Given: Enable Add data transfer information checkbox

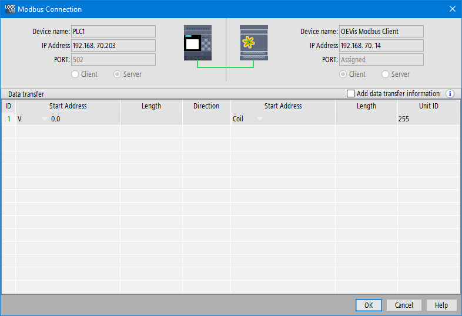Looking at the screenshot, I should 351,94.
